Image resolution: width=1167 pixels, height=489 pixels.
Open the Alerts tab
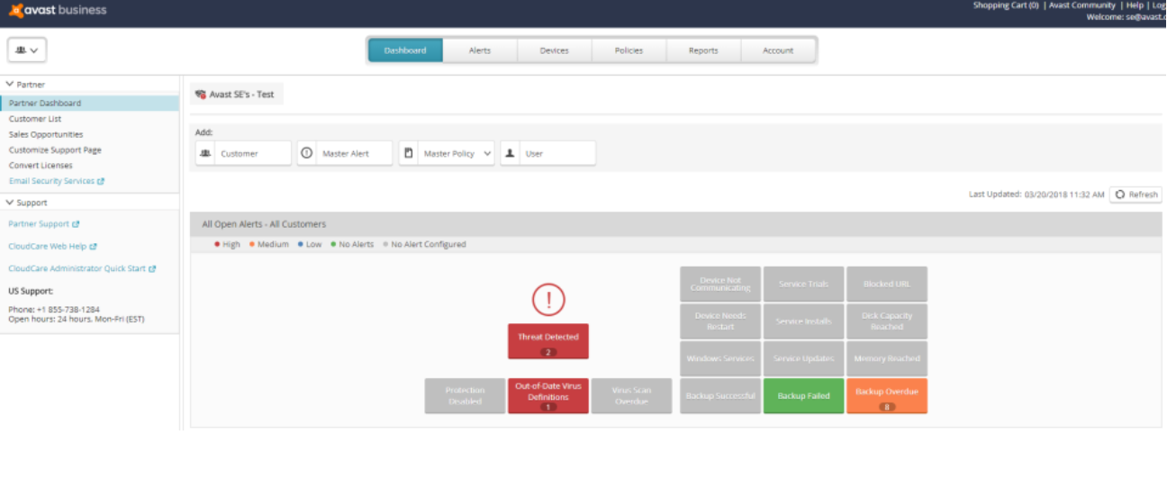(x=480, y=50)
